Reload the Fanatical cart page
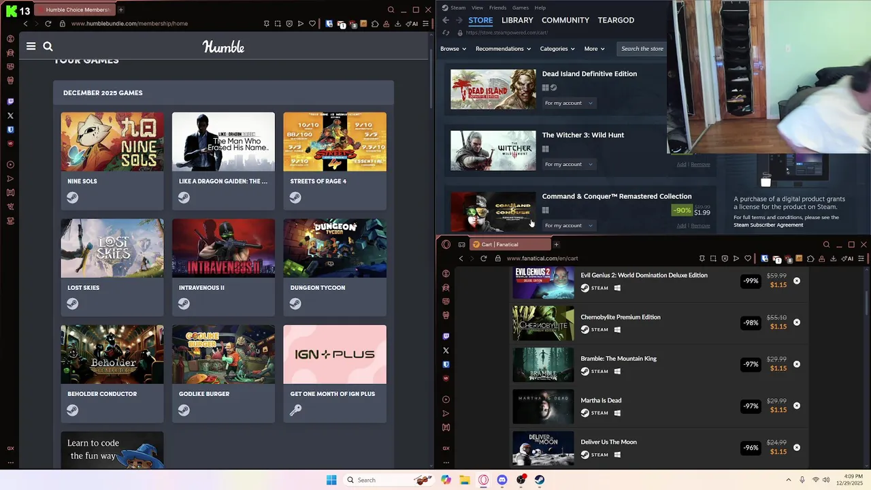 point(483,259)
